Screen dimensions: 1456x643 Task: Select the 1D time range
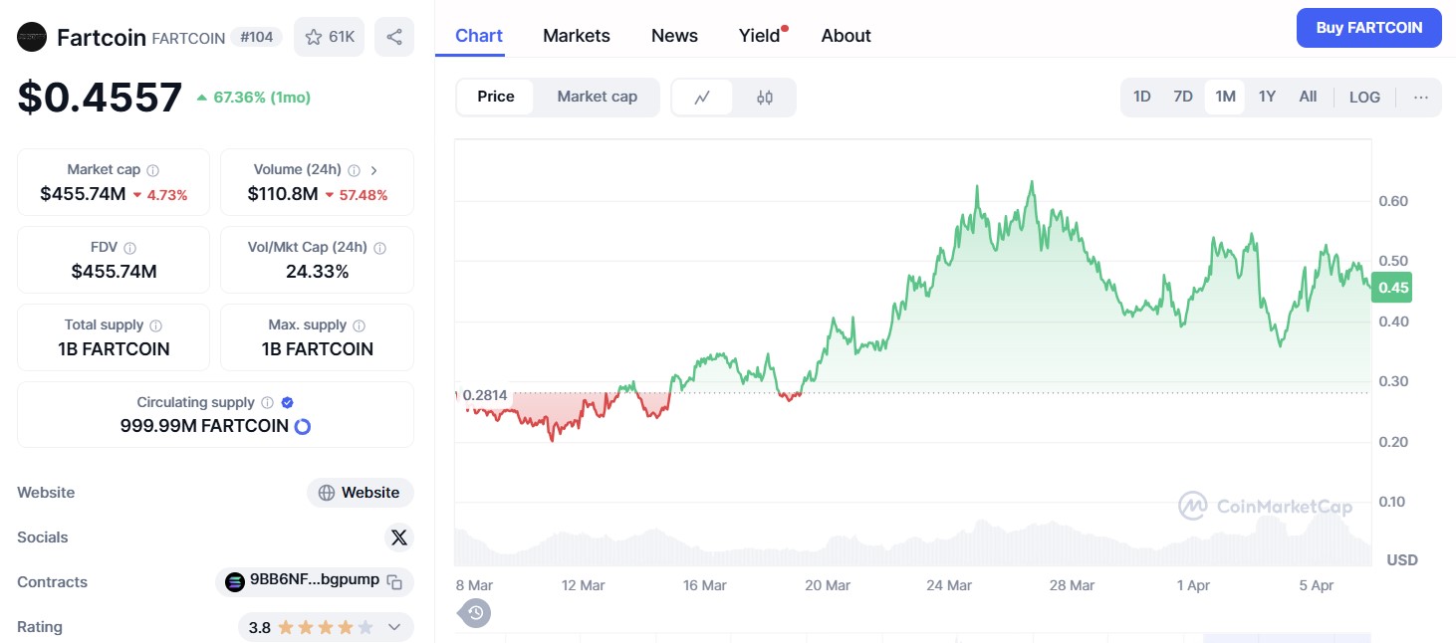coord(1141,97)
